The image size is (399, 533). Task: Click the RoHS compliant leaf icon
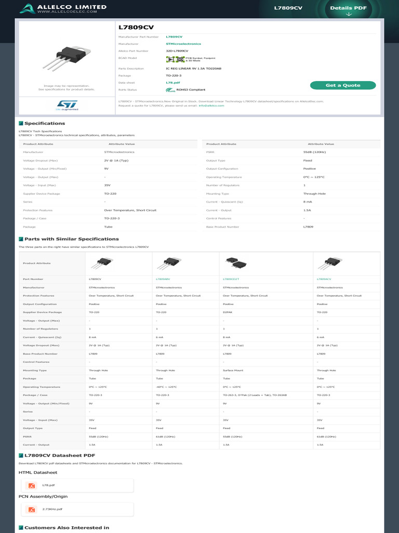pyautogui.click(x=170, y=90)
